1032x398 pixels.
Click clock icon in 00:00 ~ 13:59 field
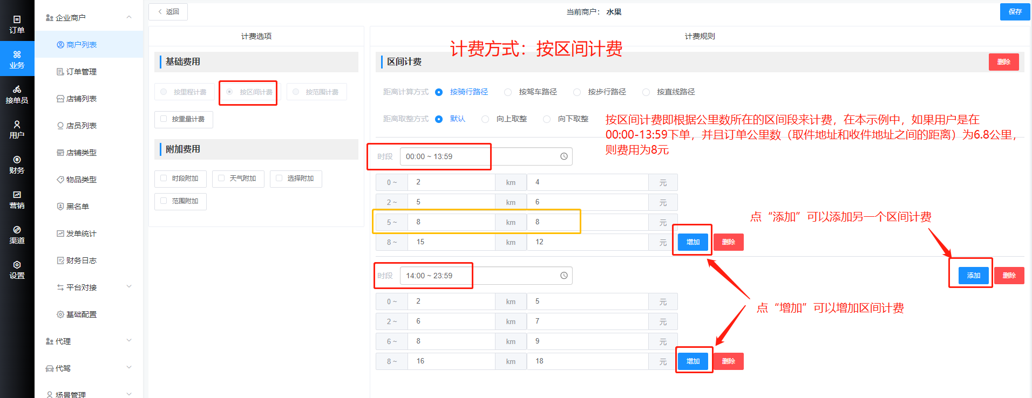coord(563,156)
